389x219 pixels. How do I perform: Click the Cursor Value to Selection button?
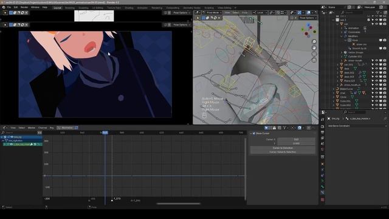pos(283,152)
